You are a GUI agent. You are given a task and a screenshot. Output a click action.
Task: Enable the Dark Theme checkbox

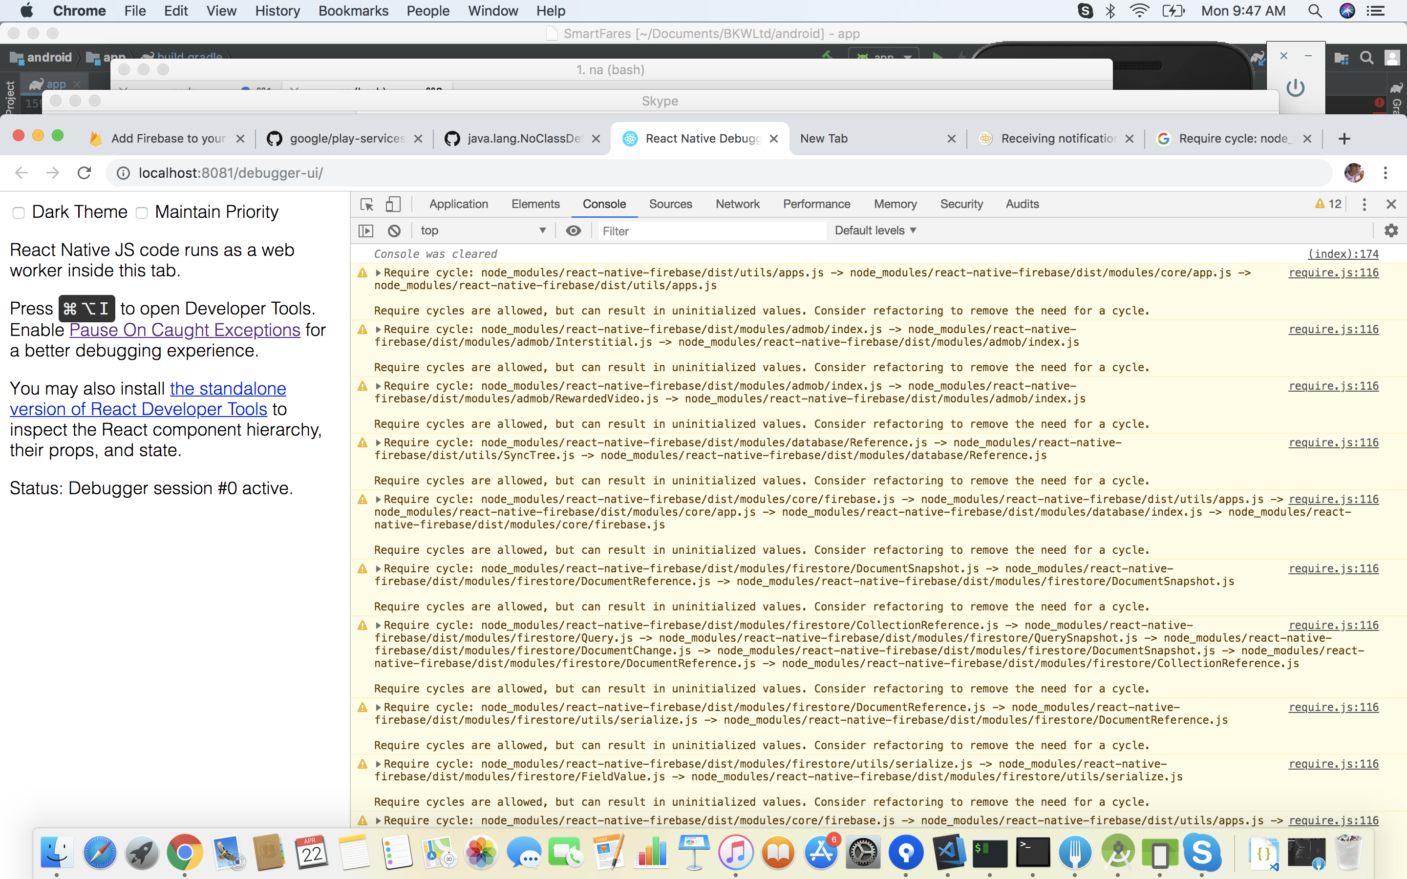tap(19, 213)
